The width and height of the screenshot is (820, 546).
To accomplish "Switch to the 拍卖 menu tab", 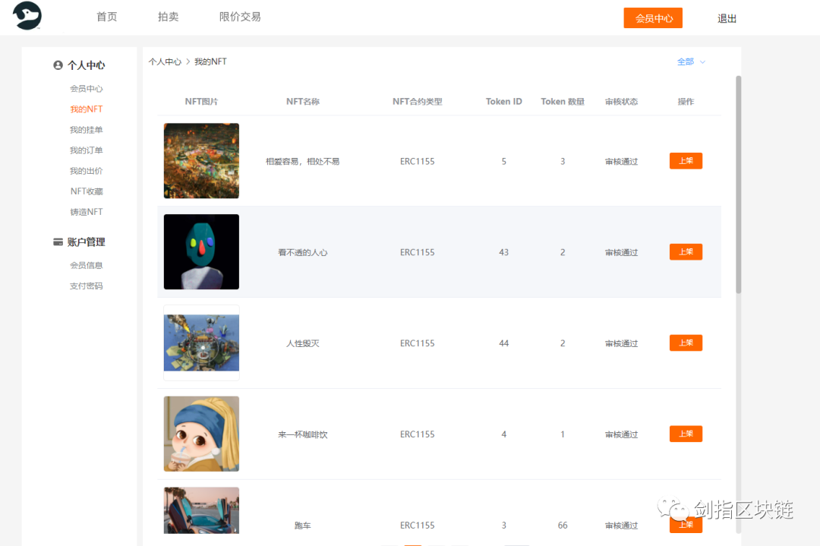I will point(168,16).
